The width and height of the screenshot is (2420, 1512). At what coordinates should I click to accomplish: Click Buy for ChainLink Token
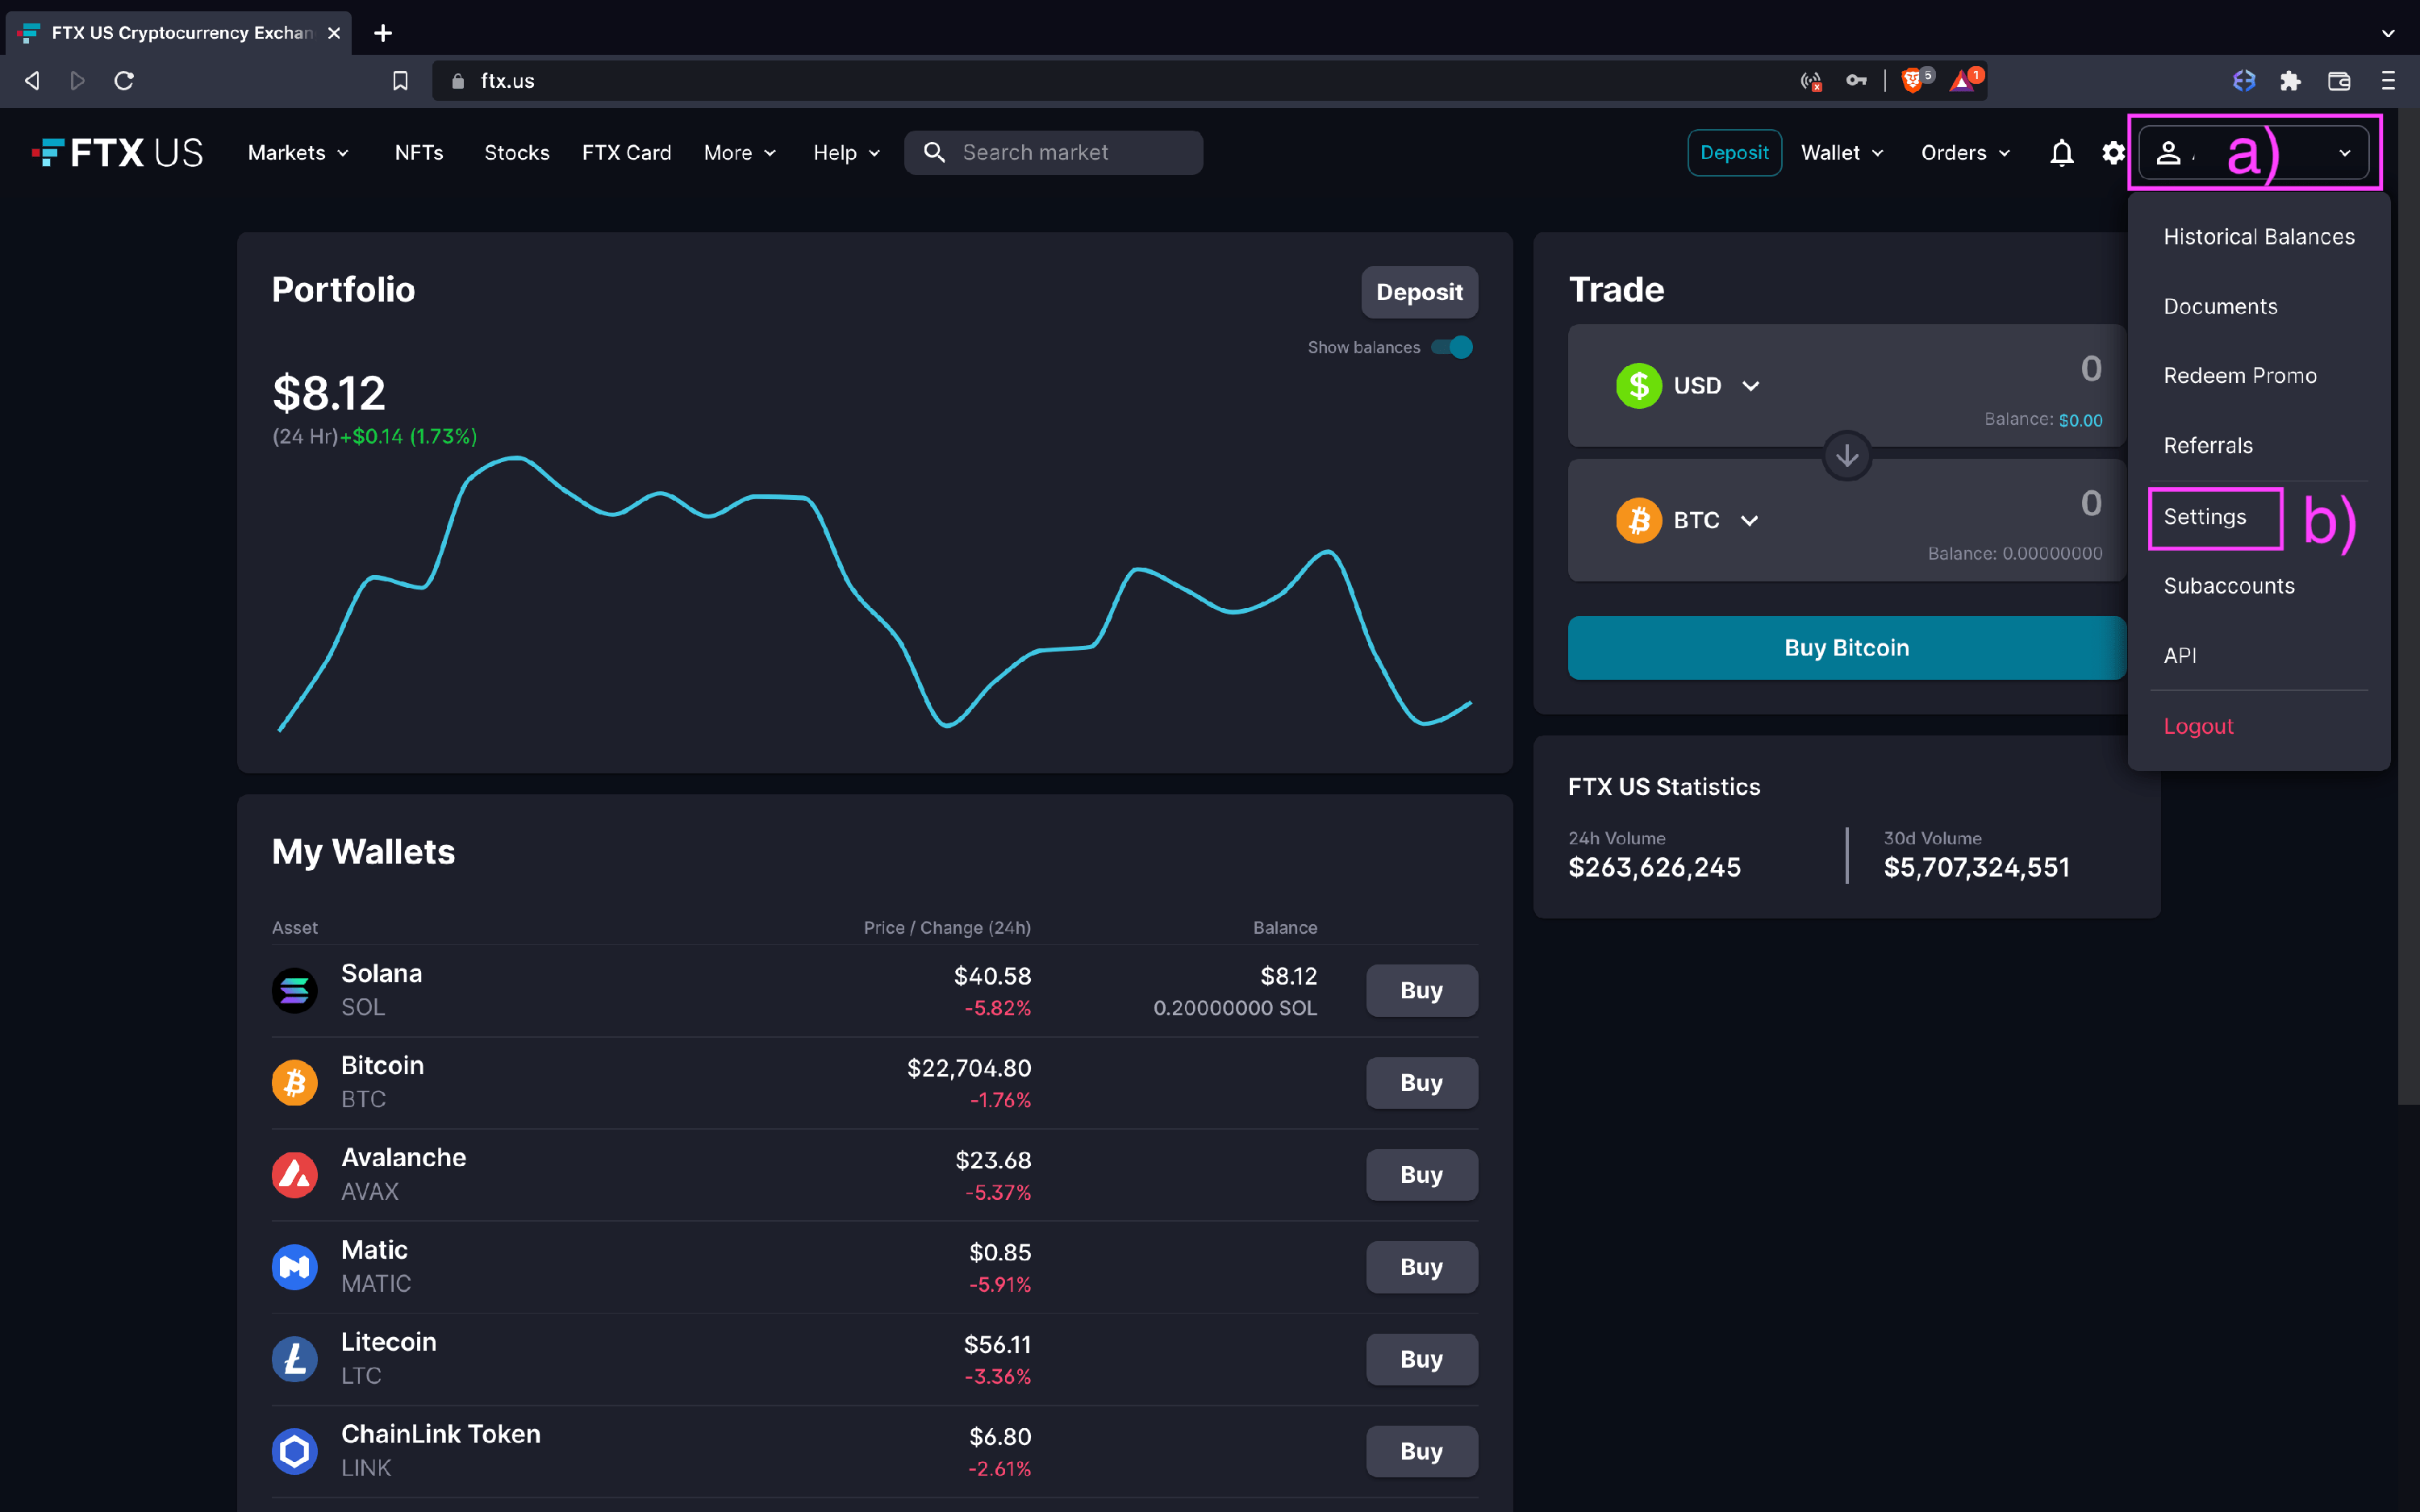(1421, 1451)
